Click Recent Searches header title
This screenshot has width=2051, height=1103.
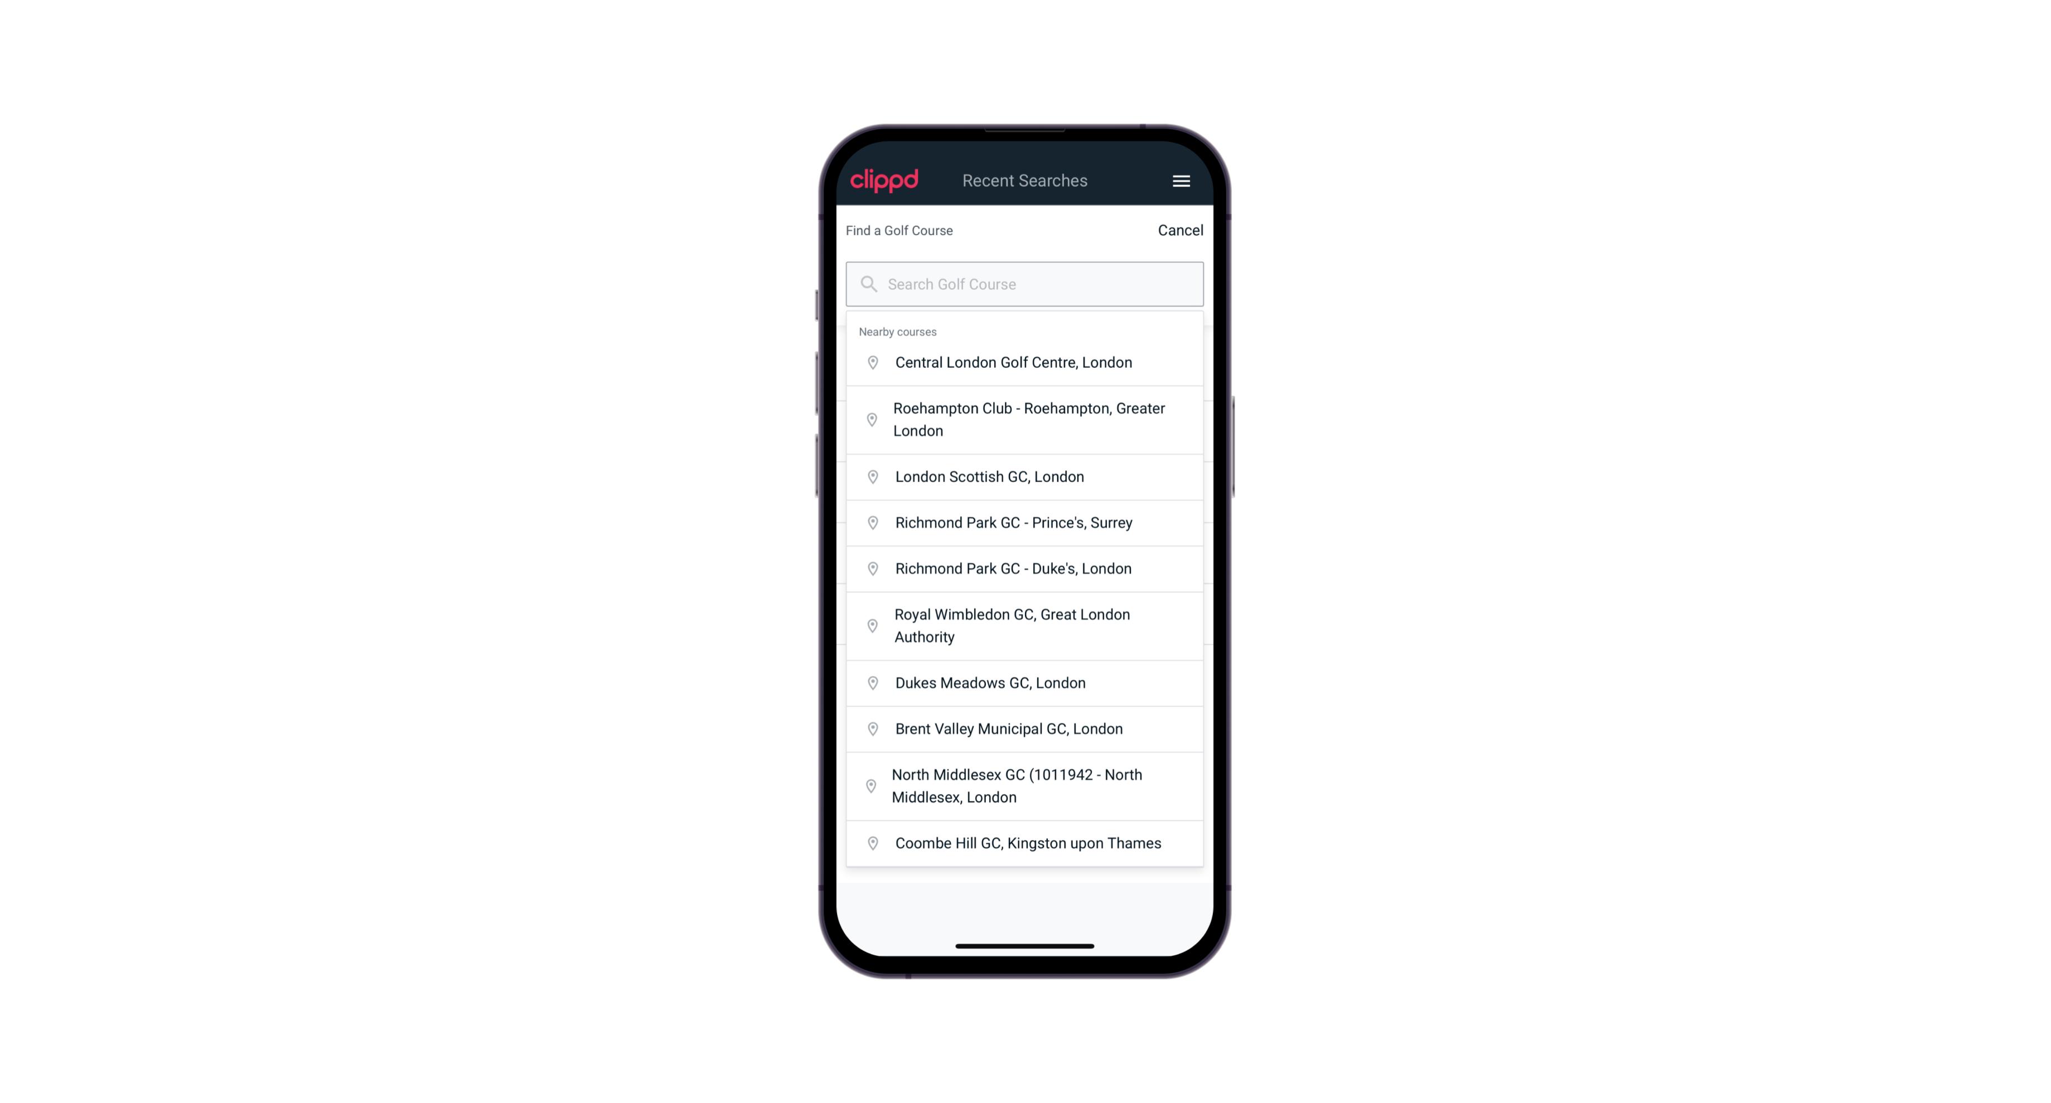click(x=1024, y=181)
